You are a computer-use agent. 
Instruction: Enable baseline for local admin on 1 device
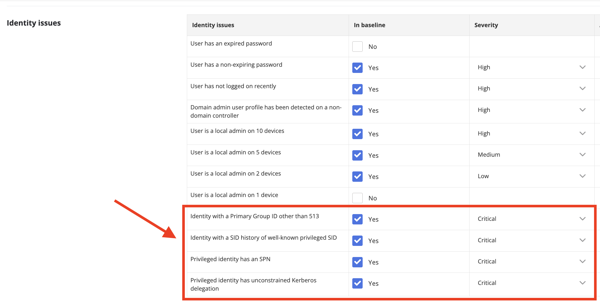(357, 198)
